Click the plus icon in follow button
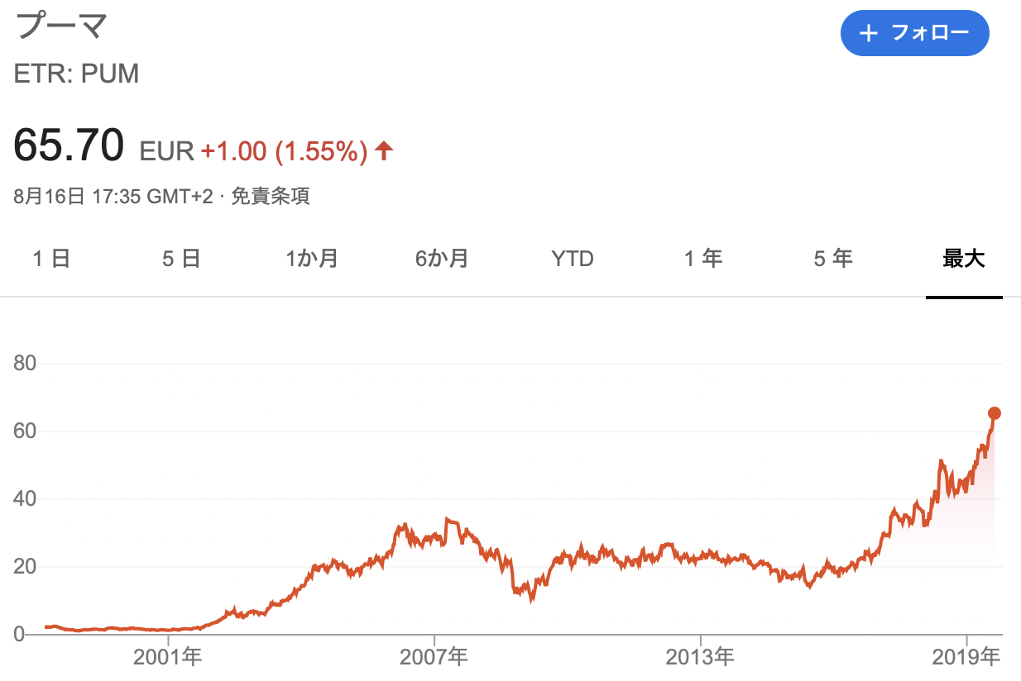The image size is (1021, 681). point(868,33)
